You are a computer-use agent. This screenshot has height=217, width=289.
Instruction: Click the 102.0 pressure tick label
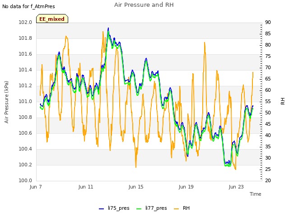pos(25,22)
